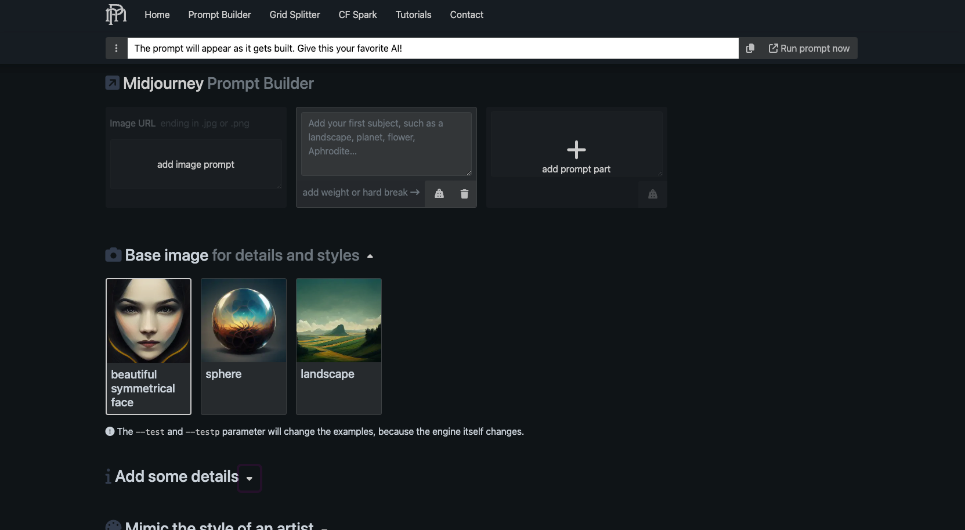The image size is (965, 530).
Task: Focus the add weight or hard break field
Action: click(361, 192)
